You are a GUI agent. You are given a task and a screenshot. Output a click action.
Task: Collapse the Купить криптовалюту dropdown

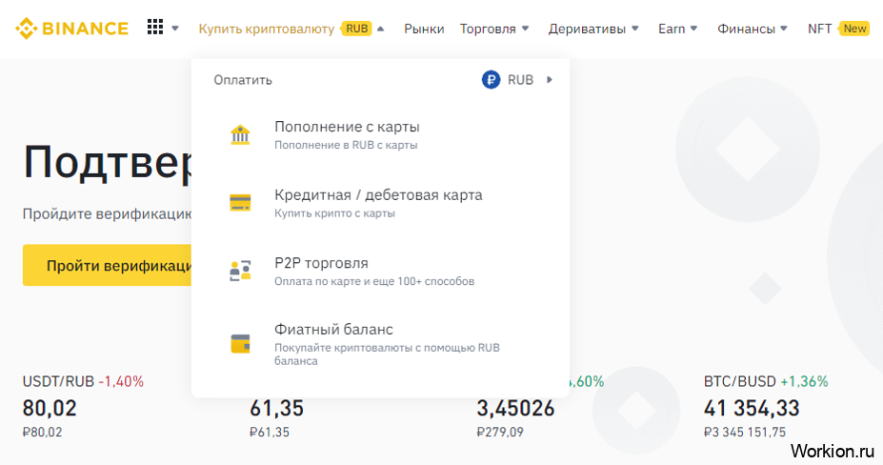[381, 29]
